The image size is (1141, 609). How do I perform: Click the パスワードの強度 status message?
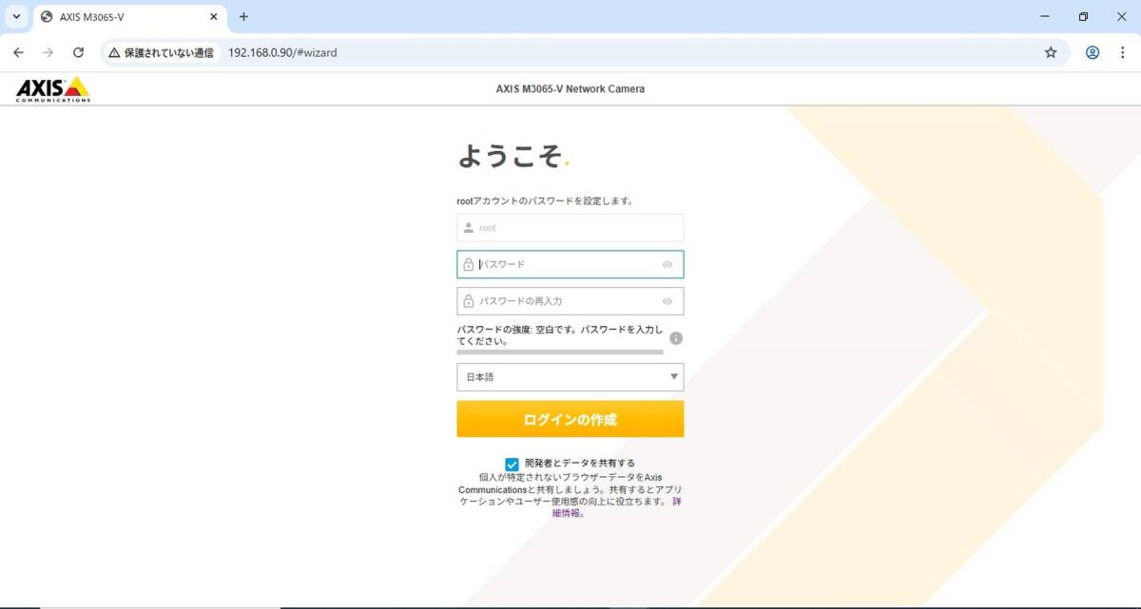(560, 334)
